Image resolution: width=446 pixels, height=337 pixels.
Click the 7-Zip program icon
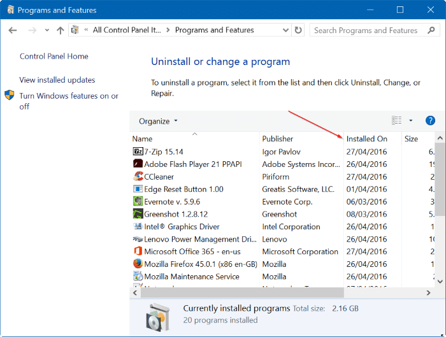click(x=138, y=151)
